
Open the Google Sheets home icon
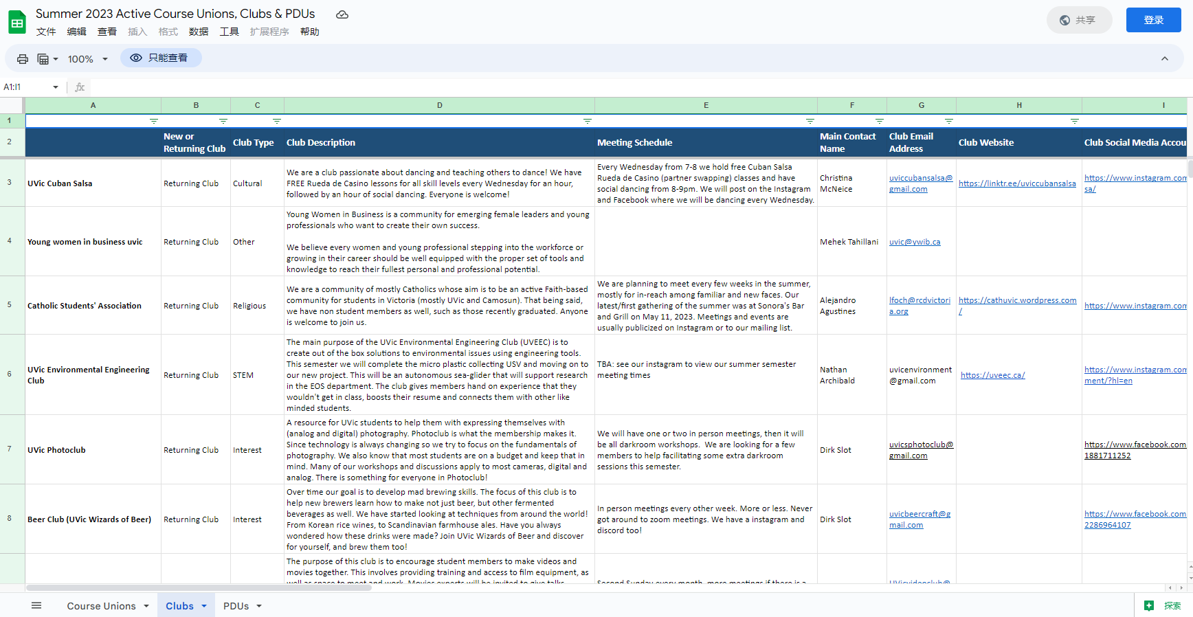[x=17, y=22]
